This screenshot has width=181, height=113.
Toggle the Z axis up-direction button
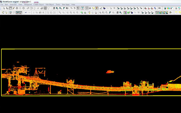[78, 8]
